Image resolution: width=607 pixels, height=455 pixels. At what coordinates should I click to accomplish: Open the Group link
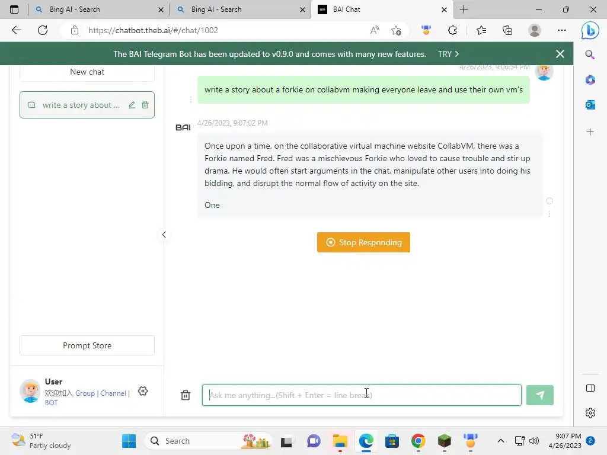point(85,393)
